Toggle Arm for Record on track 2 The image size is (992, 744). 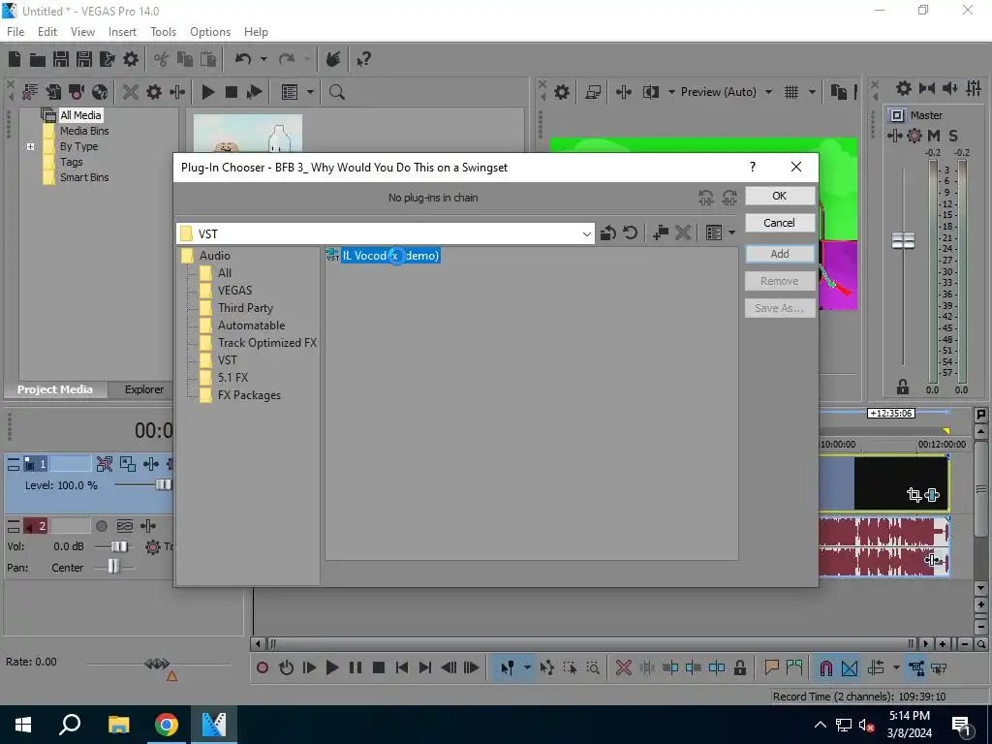pos(101,526)
